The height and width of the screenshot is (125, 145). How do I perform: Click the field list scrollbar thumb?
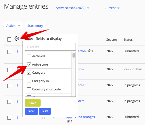pos(74,55)
